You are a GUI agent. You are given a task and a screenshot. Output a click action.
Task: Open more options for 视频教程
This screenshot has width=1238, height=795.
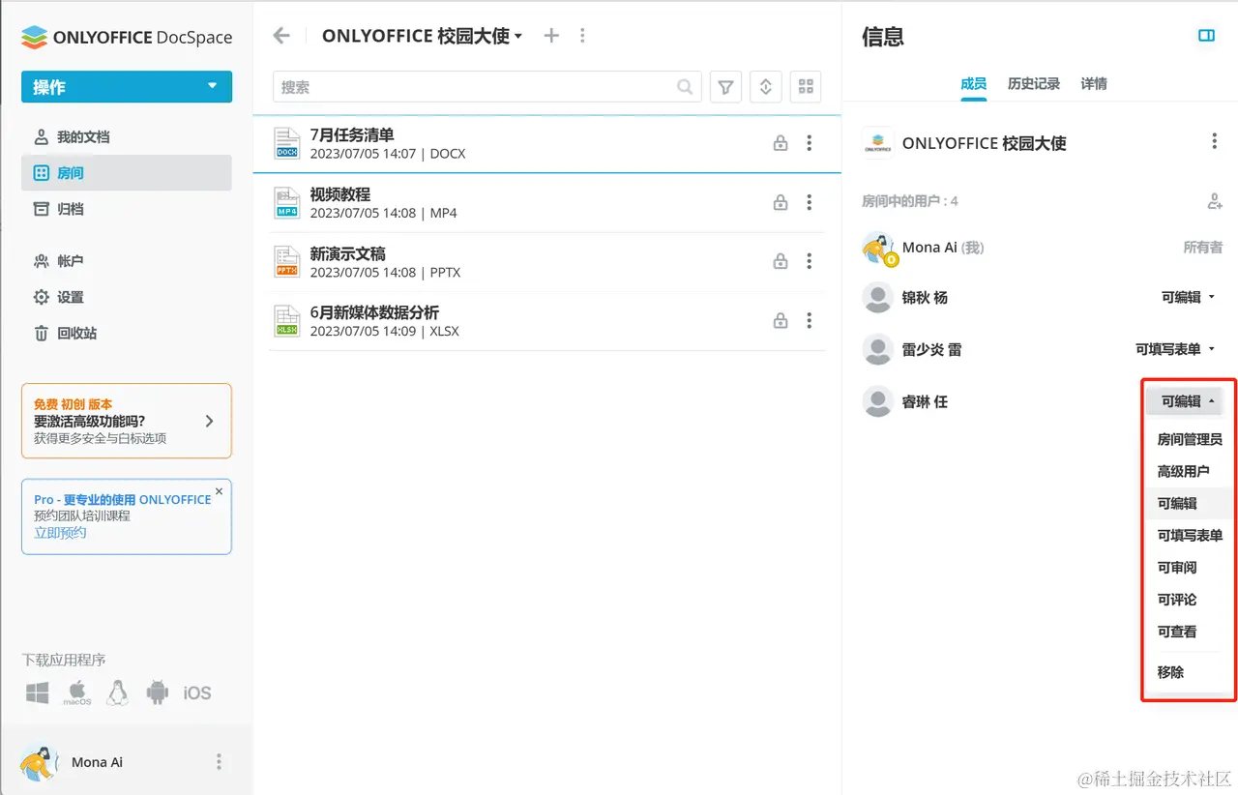pyautogui.click(x=810, y=203)
